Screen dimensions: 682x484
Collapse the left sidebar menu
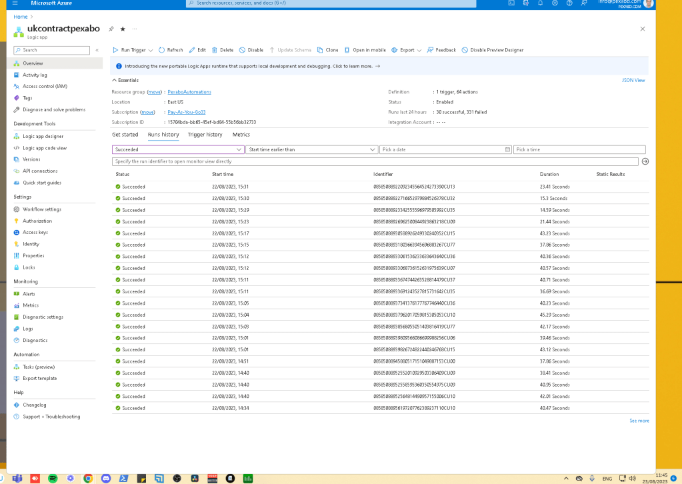click(x=97, y=50)
